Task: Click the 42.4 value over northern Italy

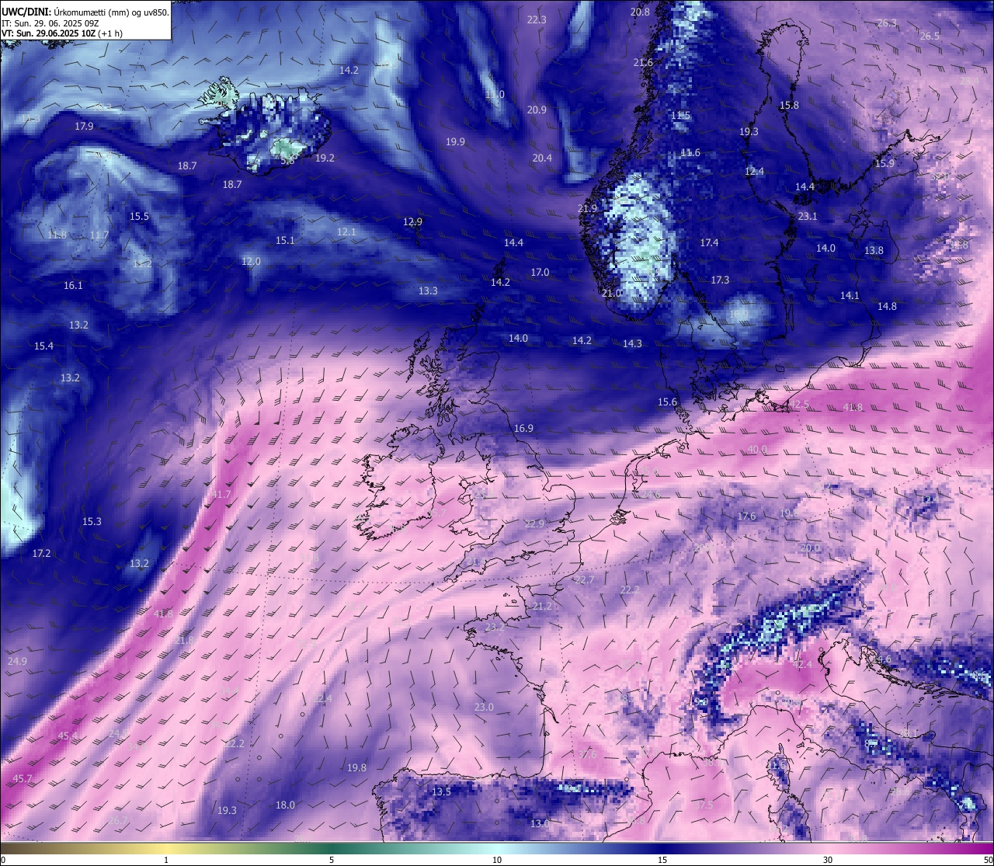Action: pos(802,664)
